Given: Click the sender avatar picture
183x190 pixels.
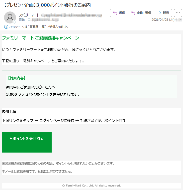Looking at the screenshot, I should [10, 17].
